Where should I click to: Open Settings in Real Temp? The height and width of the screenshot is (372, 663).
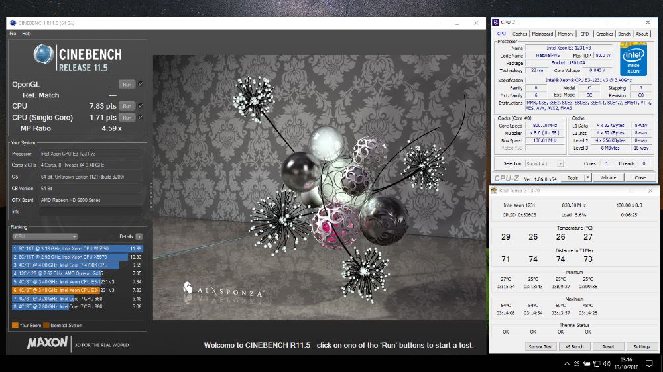(641, 347)
